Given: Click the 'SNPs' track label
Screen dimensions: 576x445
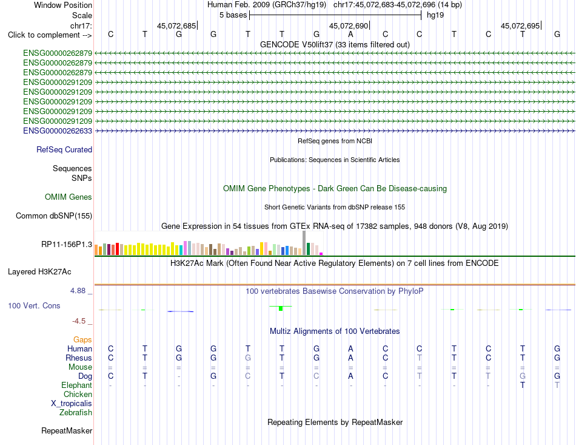Looking at the screenshot, I should coord(82,178).
